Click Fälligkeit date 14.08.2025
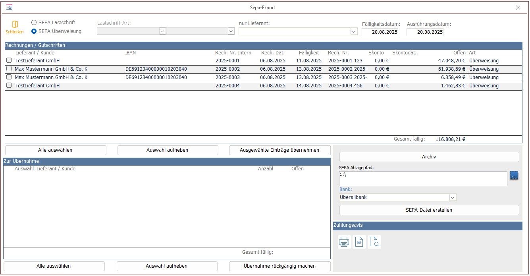Viewport: 530px width, 276px height. coord(309,86)
